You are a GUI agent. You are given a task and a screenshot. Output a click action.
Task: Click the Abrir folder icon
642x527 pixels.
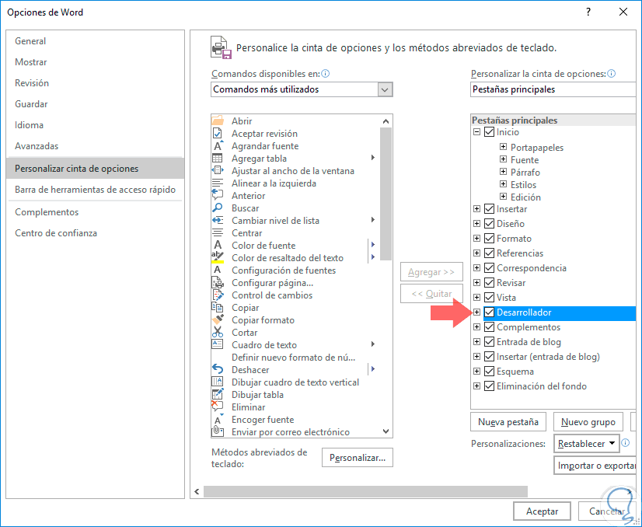pyautogui.click(x=218, y=120)
